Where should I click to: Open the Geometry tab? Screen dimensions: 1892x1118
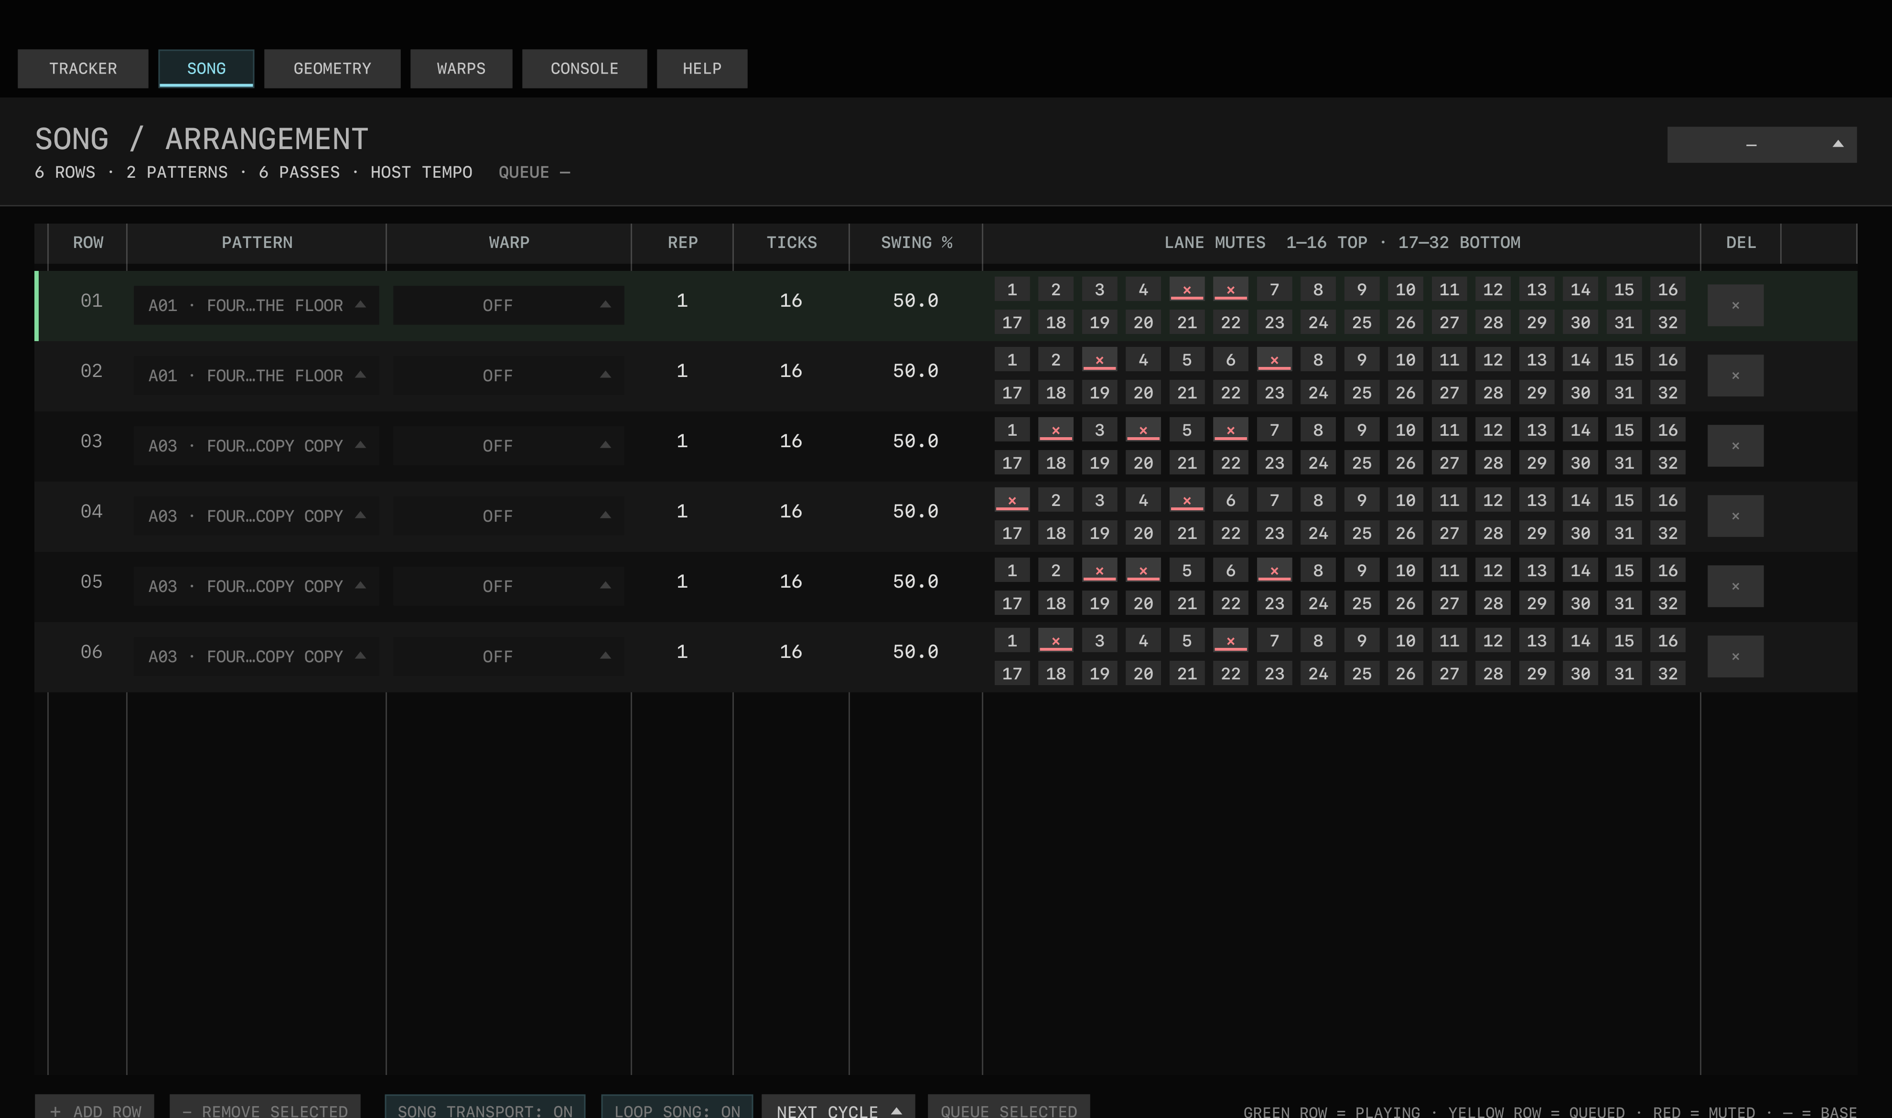click(x=332, y=68)
